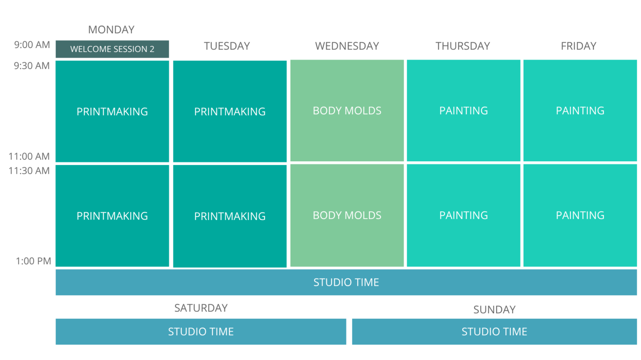Select Monday's 11:30 AM Printmaking block
The image size is (641, 360).
(112, 216)
